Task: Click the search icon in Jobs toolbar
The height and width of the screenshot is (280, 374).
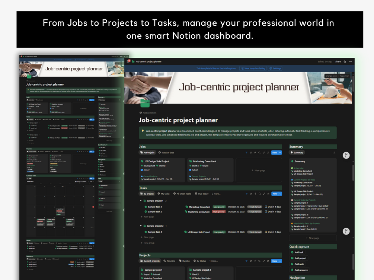Action: click(259, 153)
